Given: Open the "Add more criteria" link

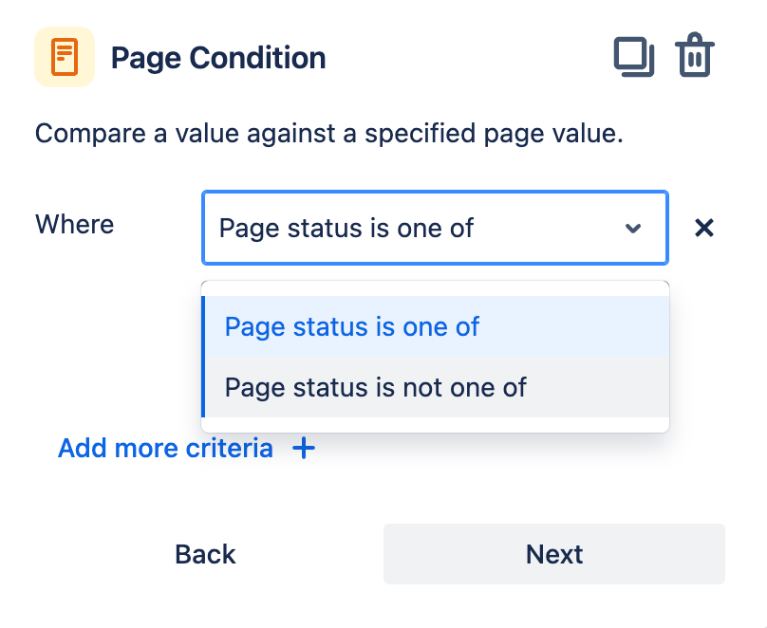Looking at the screenshot, I should 164,448.
